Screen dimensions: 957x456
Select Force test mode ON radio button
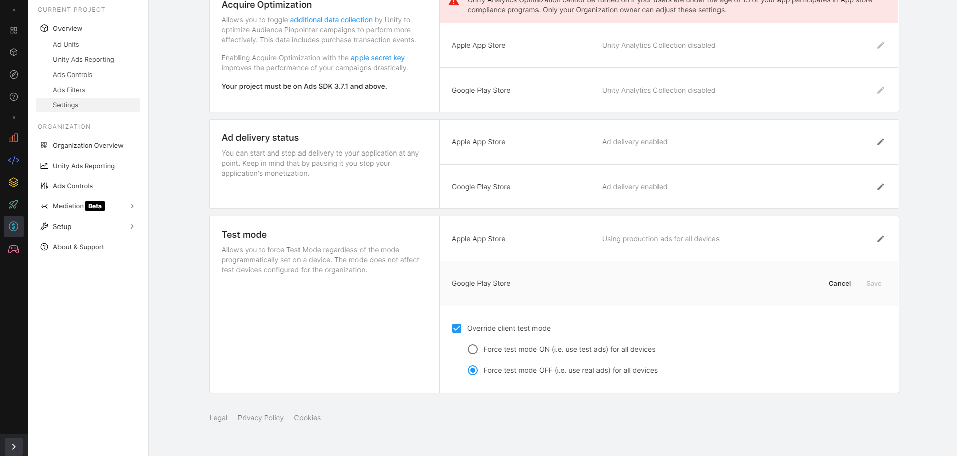(x=473, y=349)
